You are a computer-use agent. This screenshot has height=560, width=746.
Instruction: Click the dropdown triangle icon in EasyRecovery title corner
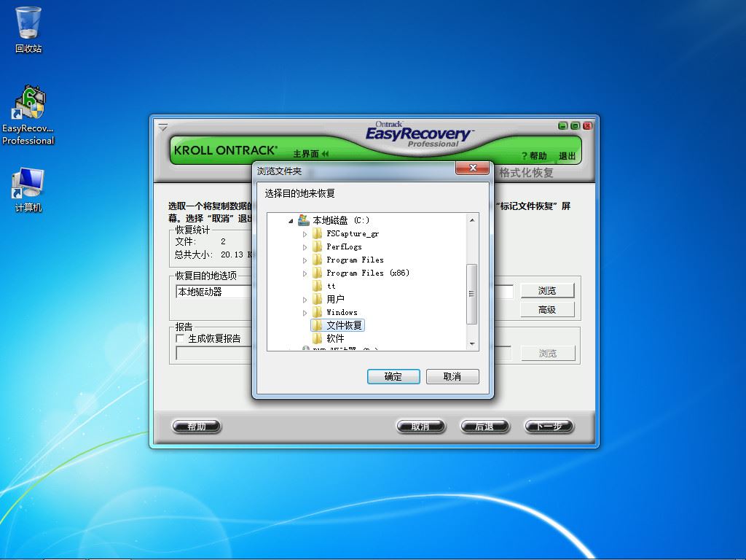pos(163,127)
